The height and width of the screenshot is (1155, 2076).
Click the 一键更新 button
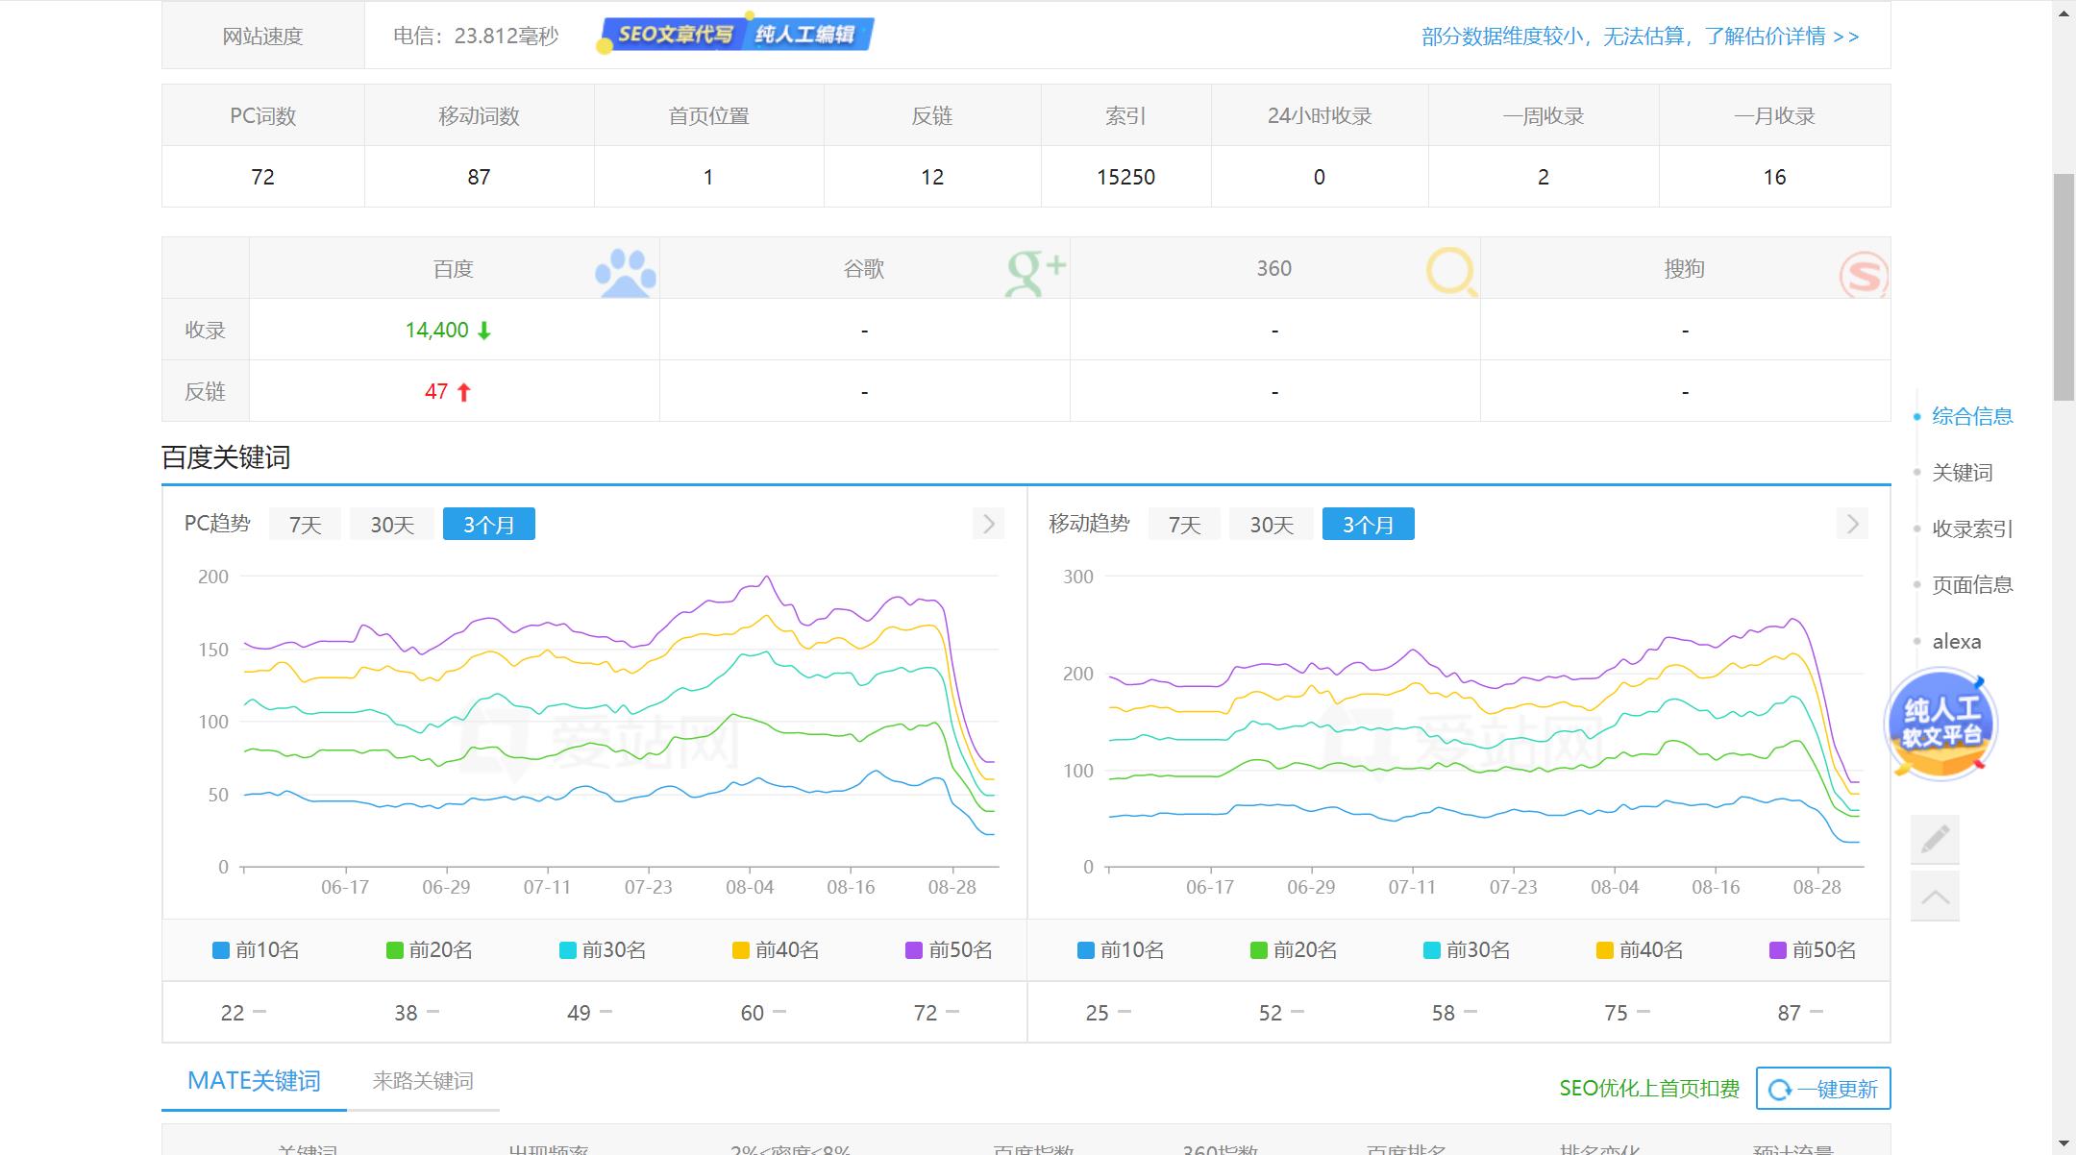(1823, 1089)
